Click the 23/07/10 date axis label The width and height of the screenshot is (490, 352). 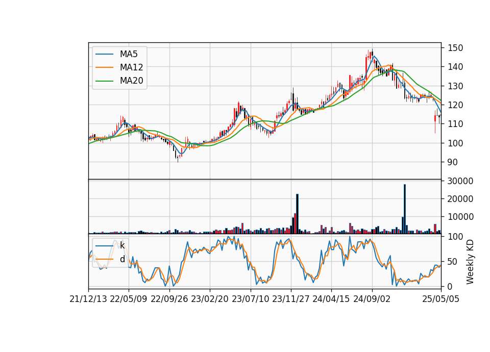coord(250,299)
